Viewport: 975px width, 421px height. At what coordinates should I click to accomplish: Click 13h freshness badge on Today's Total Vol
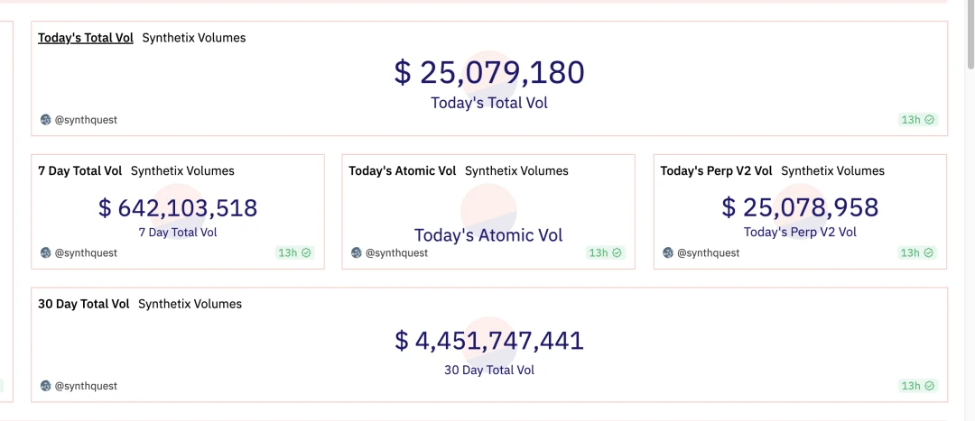click(x=917, y=120)
